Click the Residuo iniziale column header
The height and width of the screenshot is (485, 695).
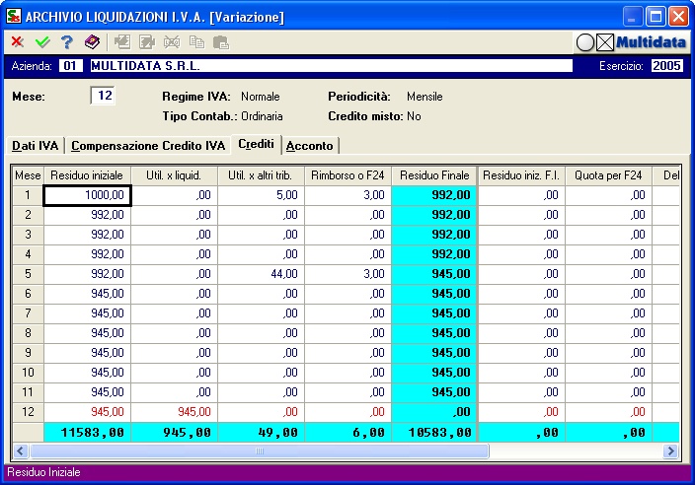[87, 175]
